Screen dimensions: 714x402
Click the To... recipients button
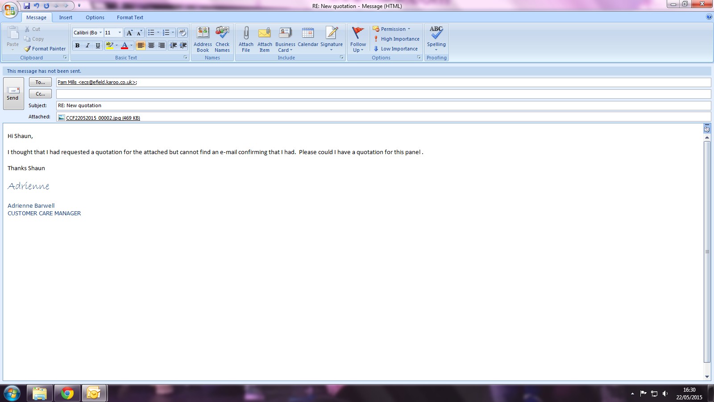(40, 82)
